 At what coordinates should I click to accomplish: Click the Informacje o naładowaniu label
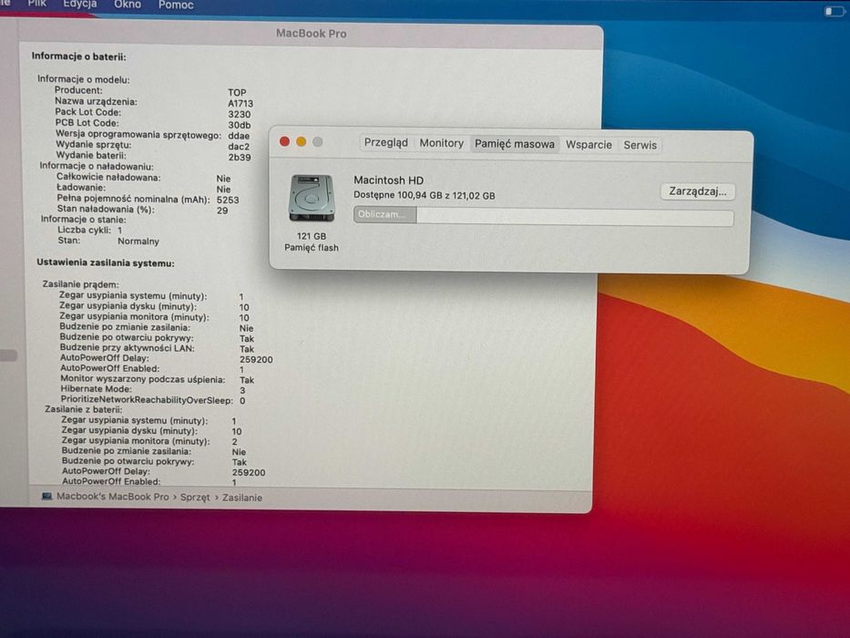(96, 166)
